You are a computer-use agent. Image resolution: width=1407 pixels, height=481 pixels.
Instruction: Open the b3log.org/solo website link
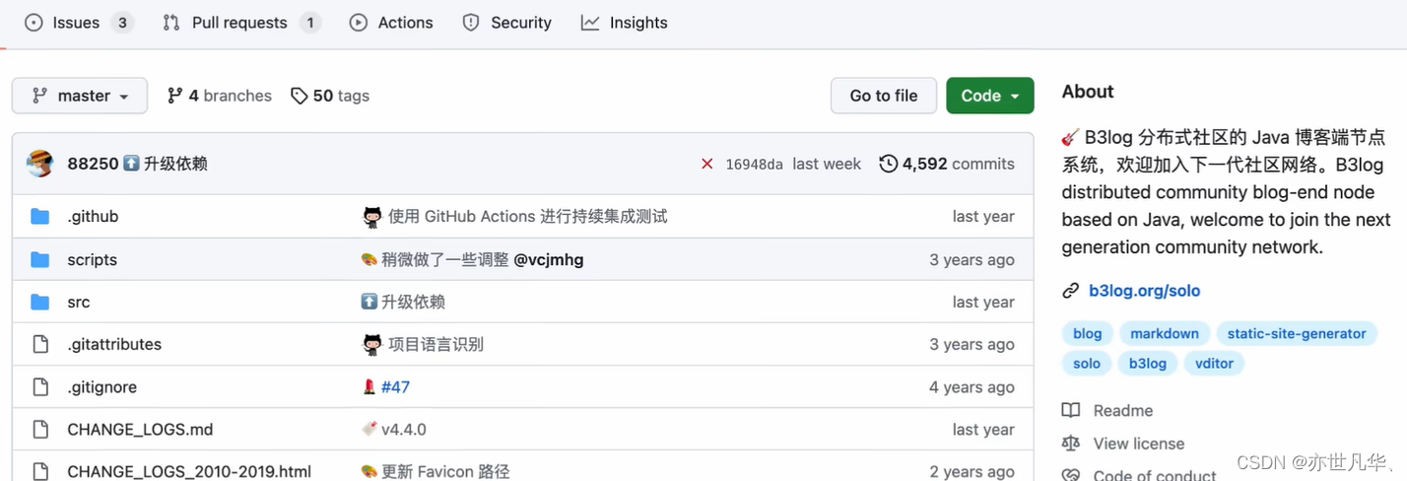(x=1144, y=291)
